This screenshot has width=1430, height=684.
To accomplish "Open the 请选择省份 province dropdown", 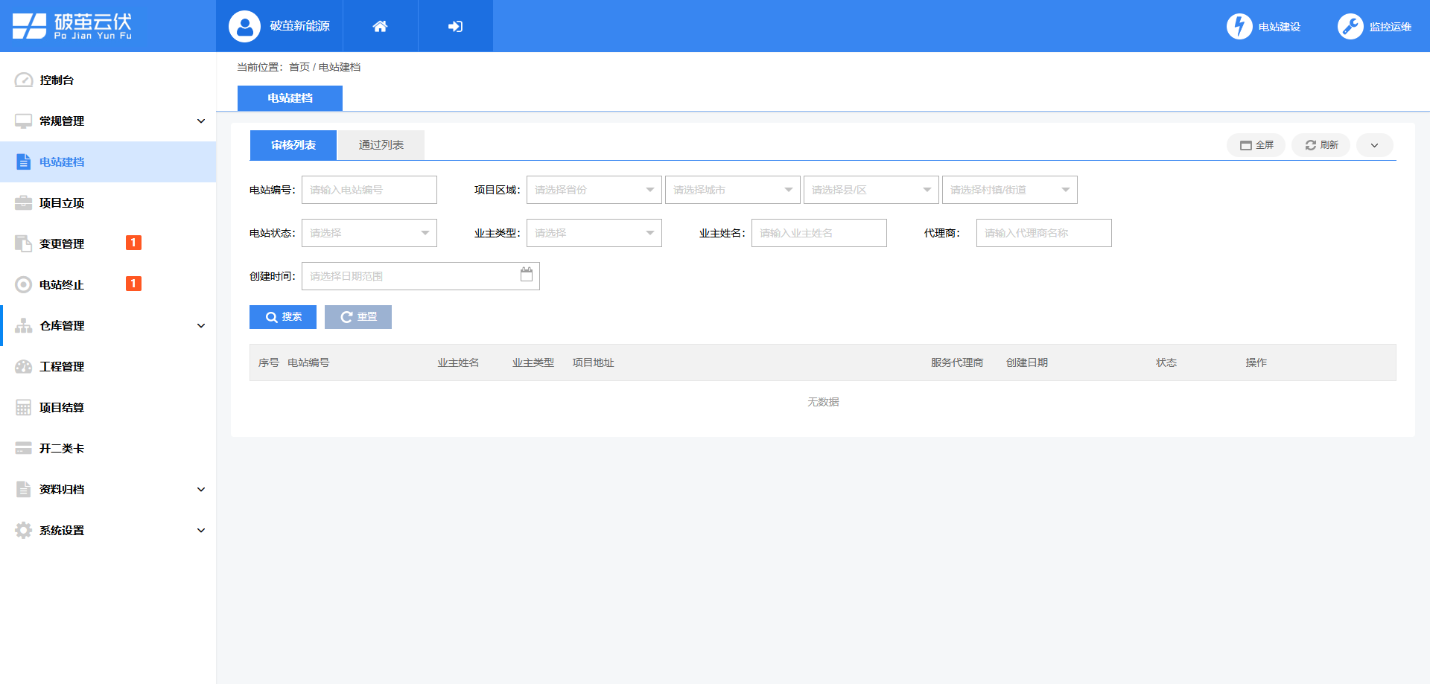I will pyautogui.click(x=594, y=190).
